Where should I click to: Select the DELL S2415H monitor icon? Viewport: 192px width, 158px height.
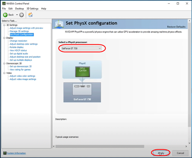coord(83,72)
